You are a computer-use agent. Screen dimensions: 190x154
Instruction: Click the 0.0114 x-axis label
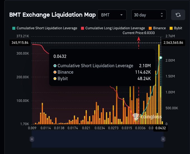pyautogui.click(x=46, y=128)
